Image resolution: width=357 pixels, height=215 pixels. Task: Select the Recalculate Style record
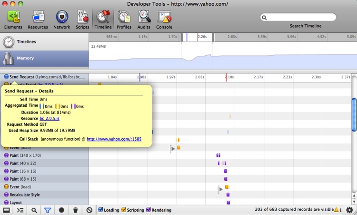[x=44, y=195]
